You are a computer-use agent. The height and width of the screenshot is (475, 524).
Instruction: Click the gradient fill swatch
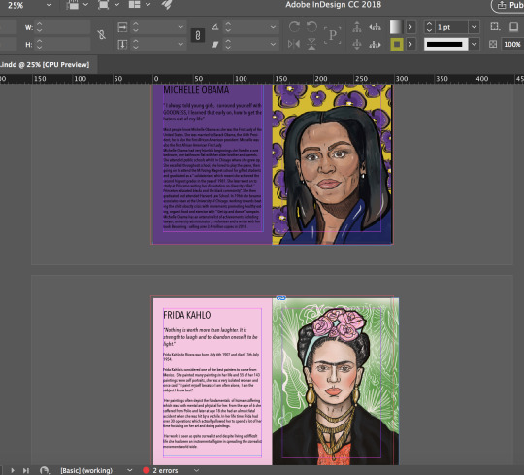(396, 27)
